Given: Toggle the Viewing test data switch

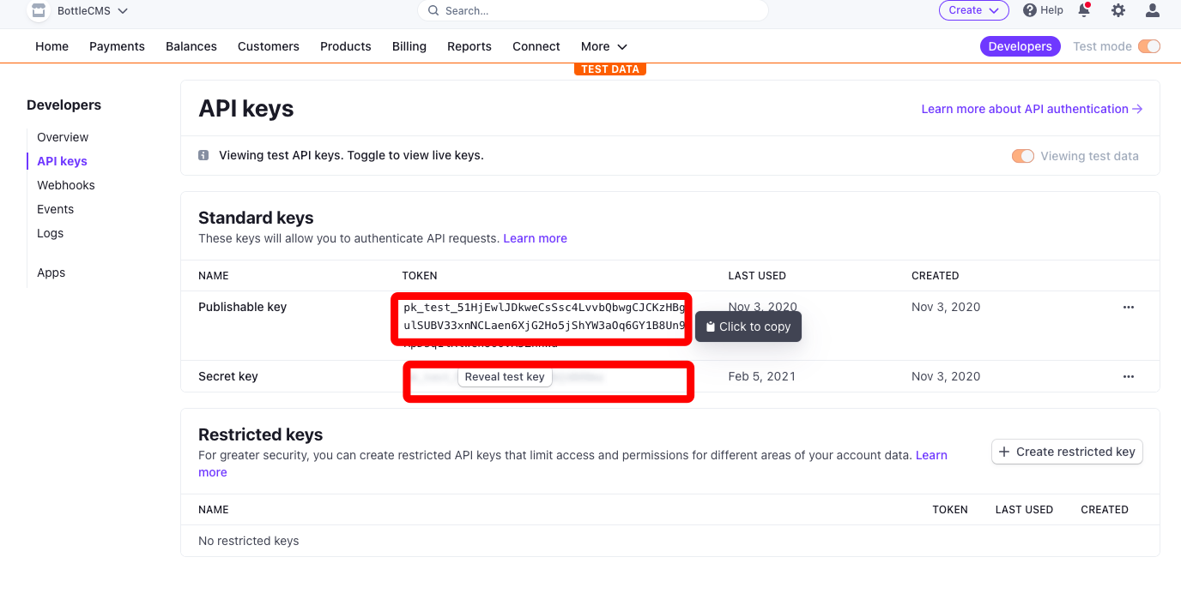Looking at the screenshot, I should [1022, 156].
